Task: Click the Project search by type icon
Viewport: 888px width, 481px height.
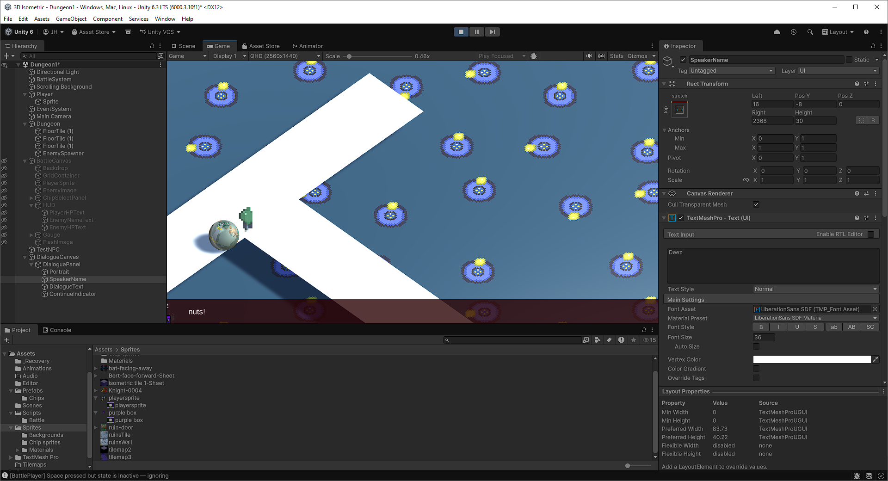Action: coord(598,340)
